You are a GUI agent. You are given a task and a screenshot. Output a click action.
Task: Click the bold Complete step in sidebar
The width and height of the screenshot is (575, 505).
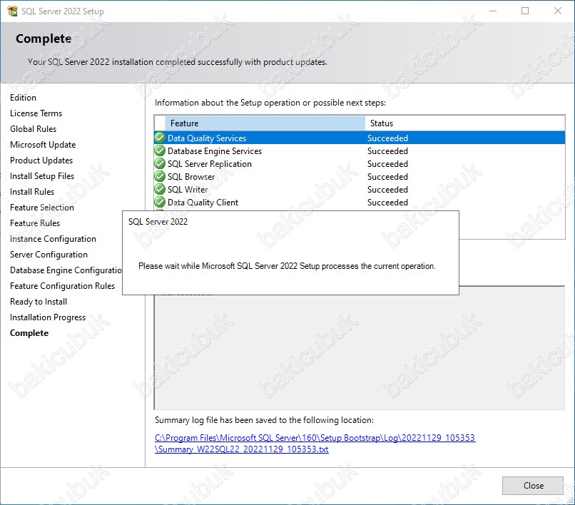coord(29,333)
